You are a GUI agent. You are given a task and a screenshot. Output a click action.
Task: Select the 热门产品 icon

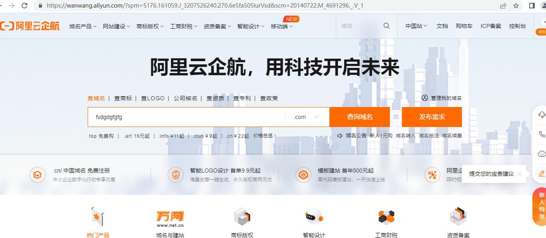(98, 216)
